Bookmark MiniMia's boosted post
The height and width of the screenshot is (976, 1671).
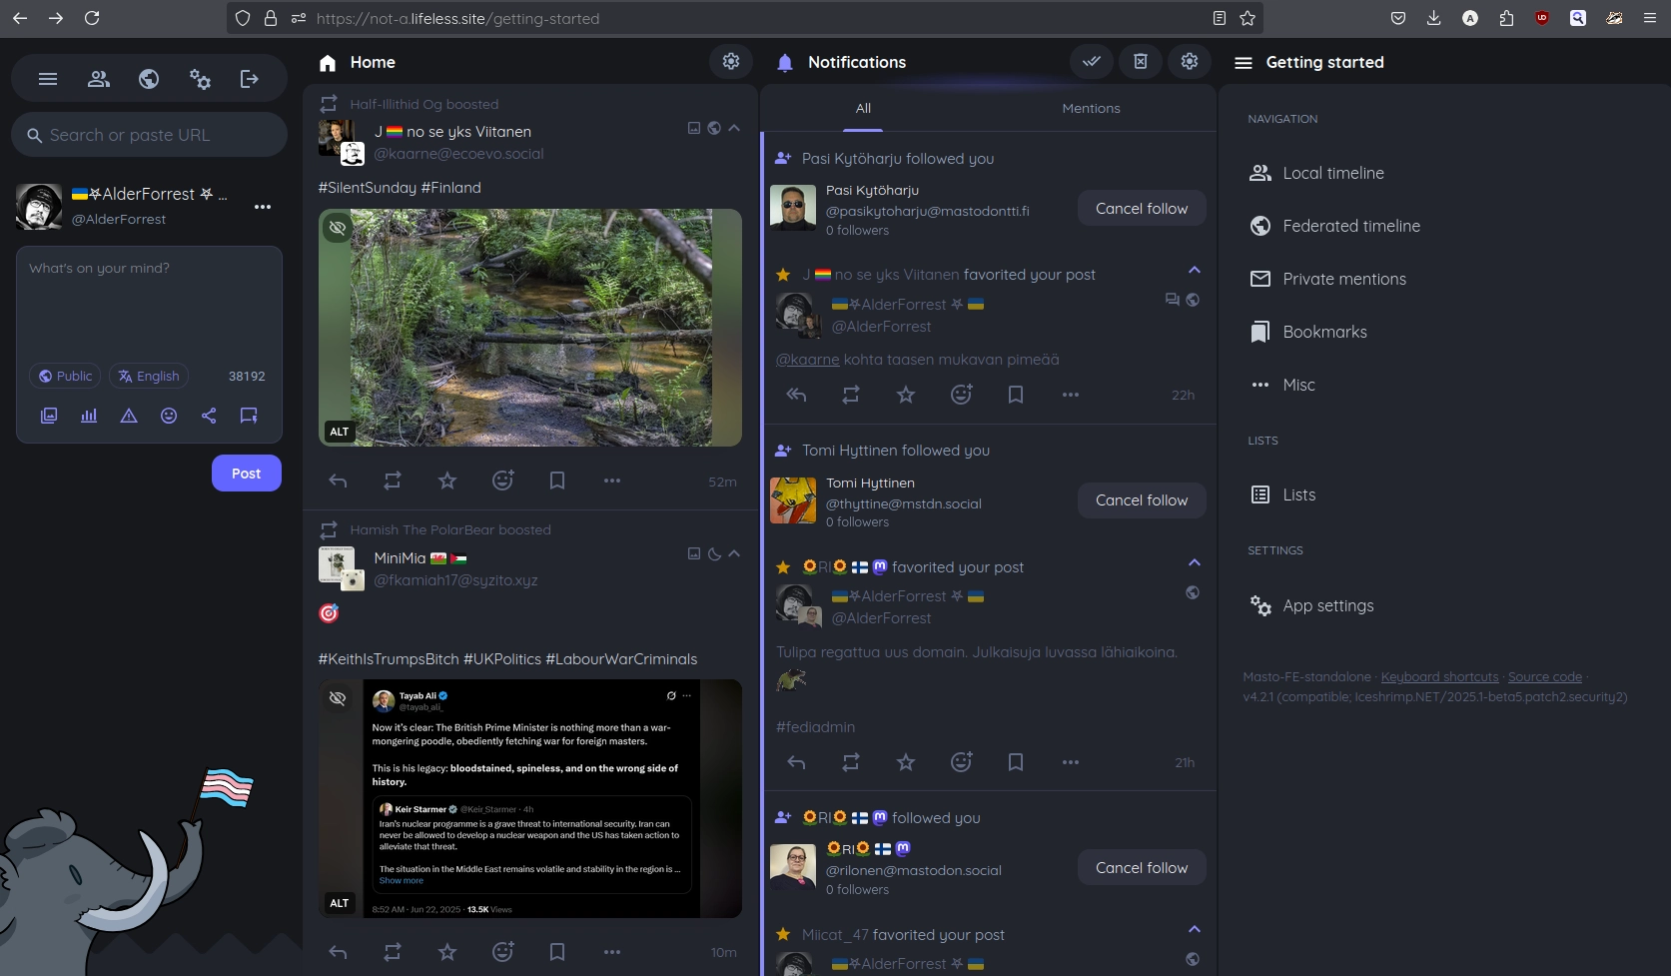coord(557,952)
